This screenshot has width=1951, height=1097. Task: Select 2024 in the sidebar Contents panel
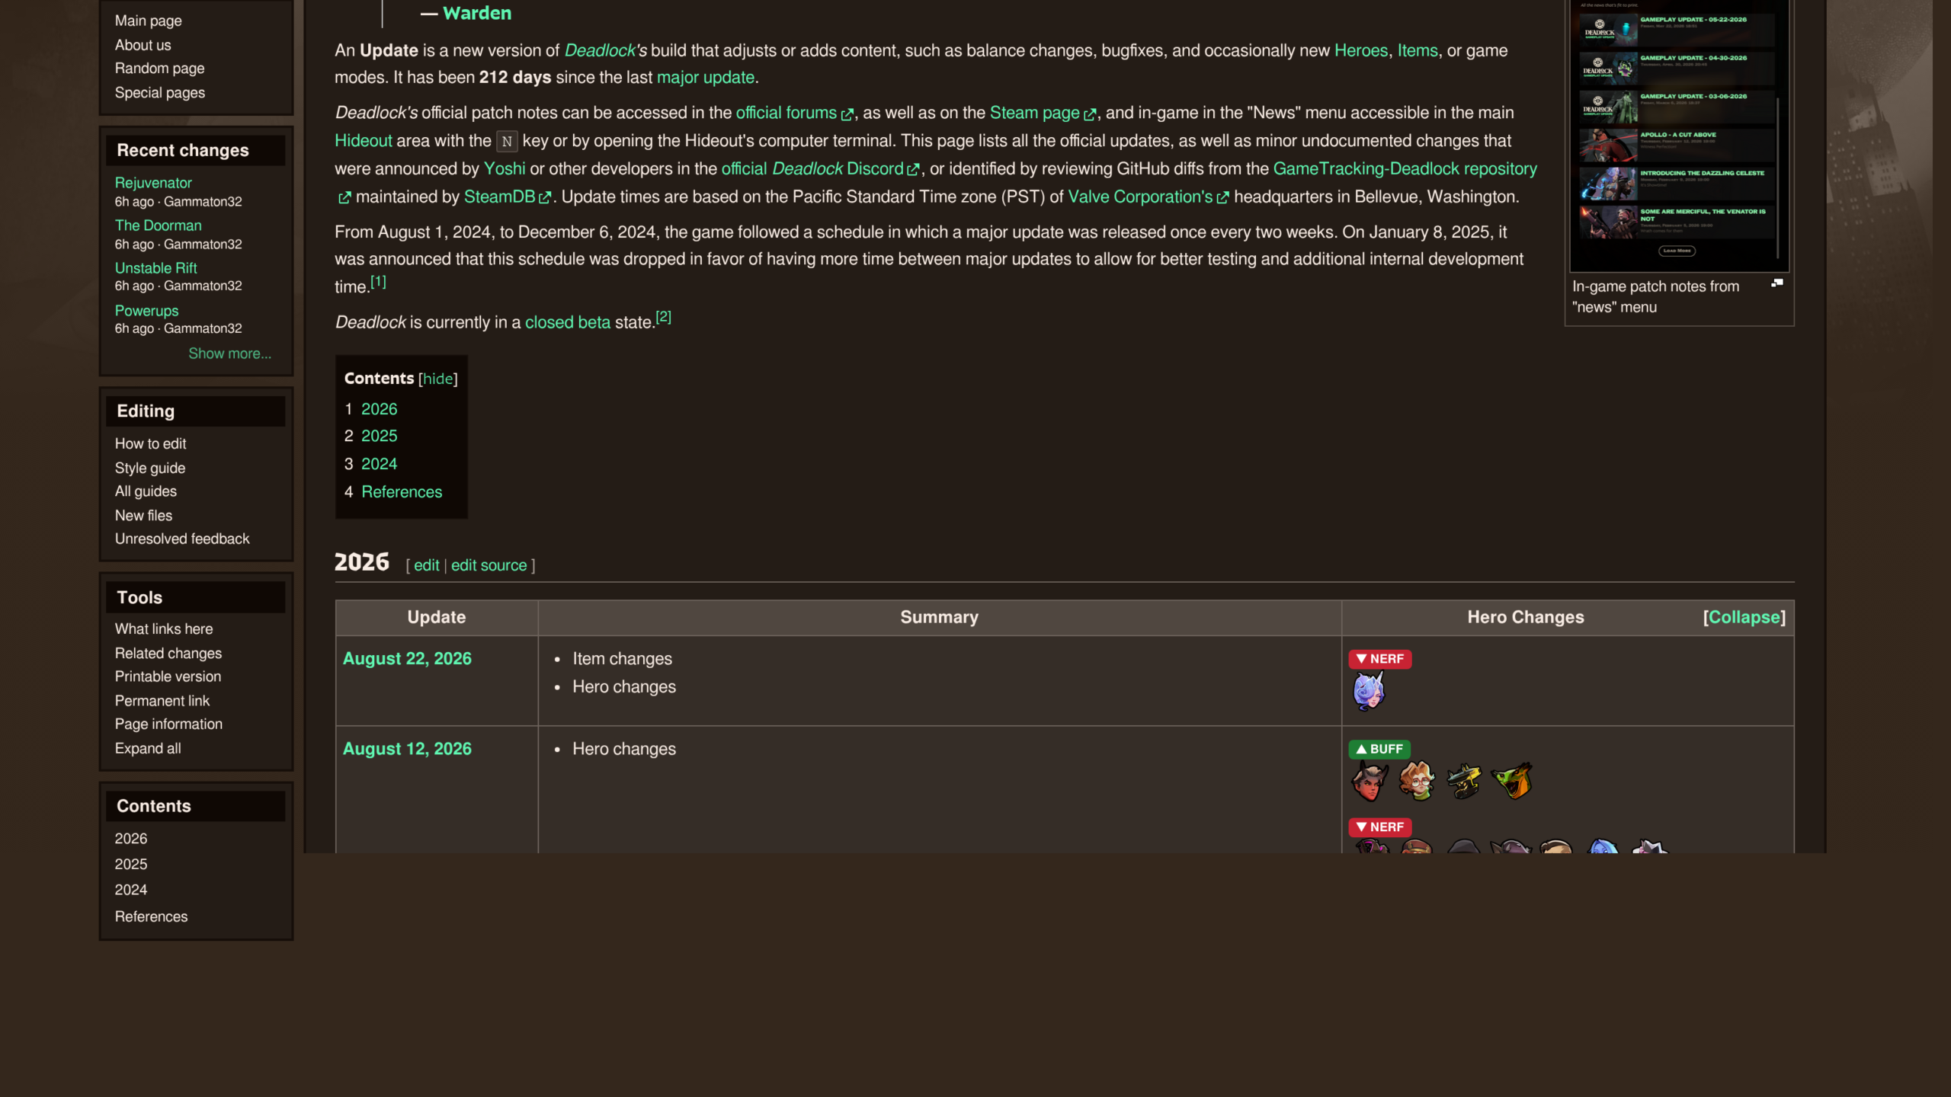tap(131, 890)
